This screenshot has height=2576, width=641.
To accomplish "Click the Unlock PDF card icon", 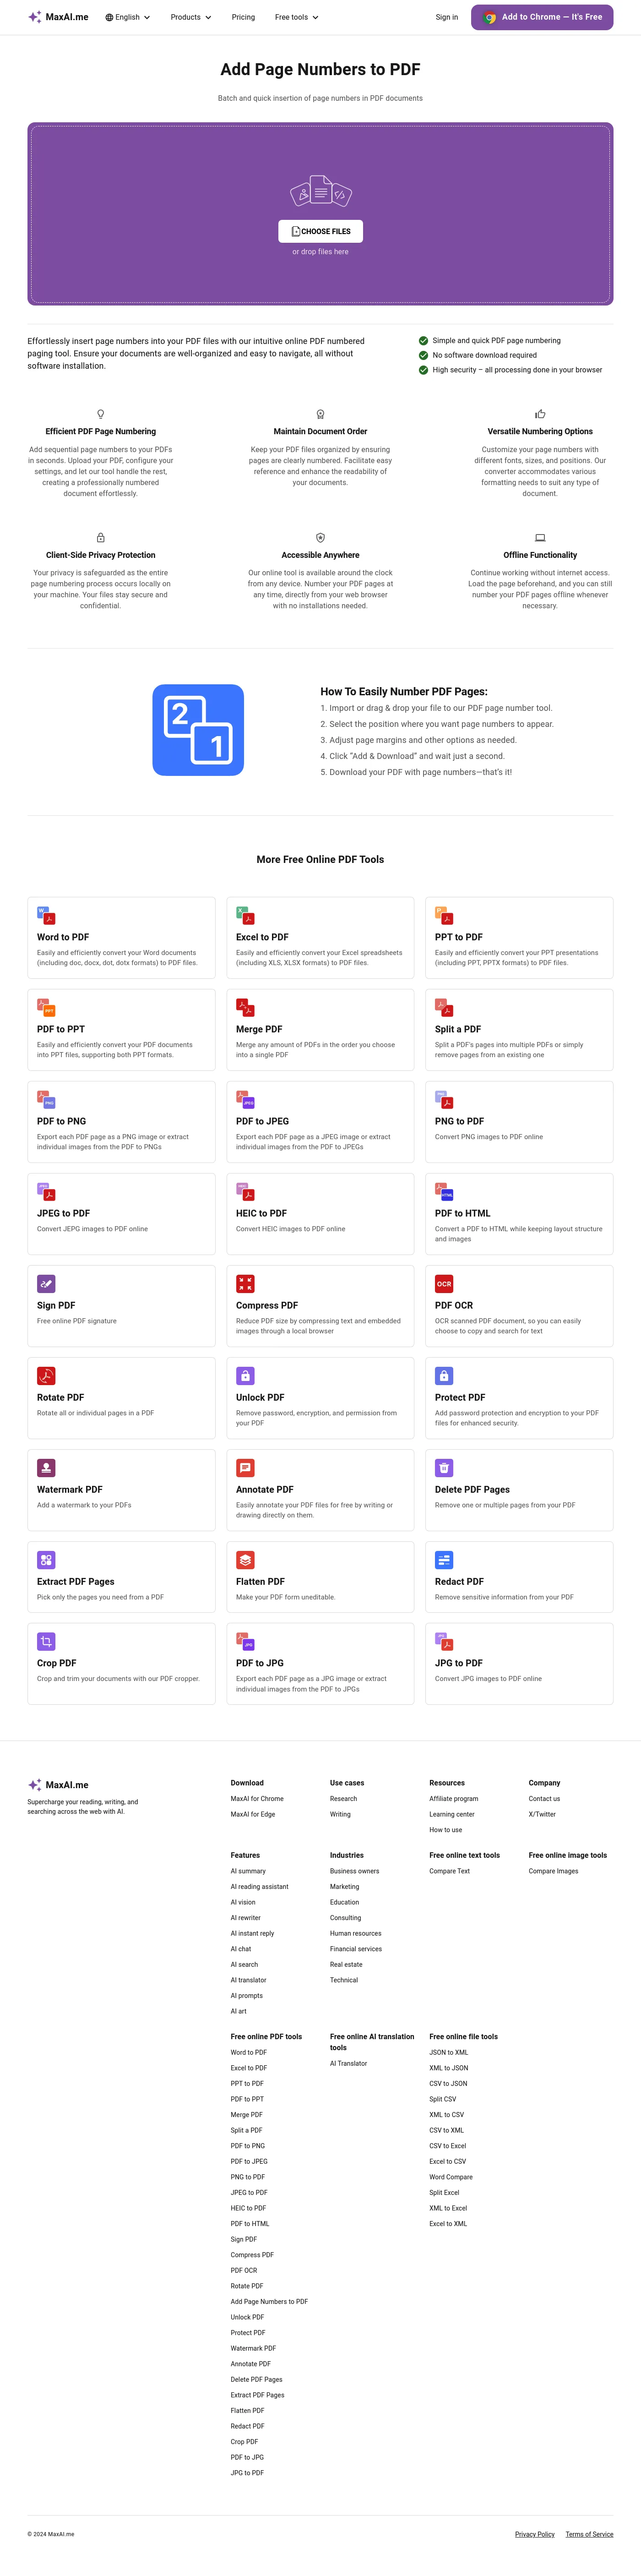I will click(x=245, y=1375).
